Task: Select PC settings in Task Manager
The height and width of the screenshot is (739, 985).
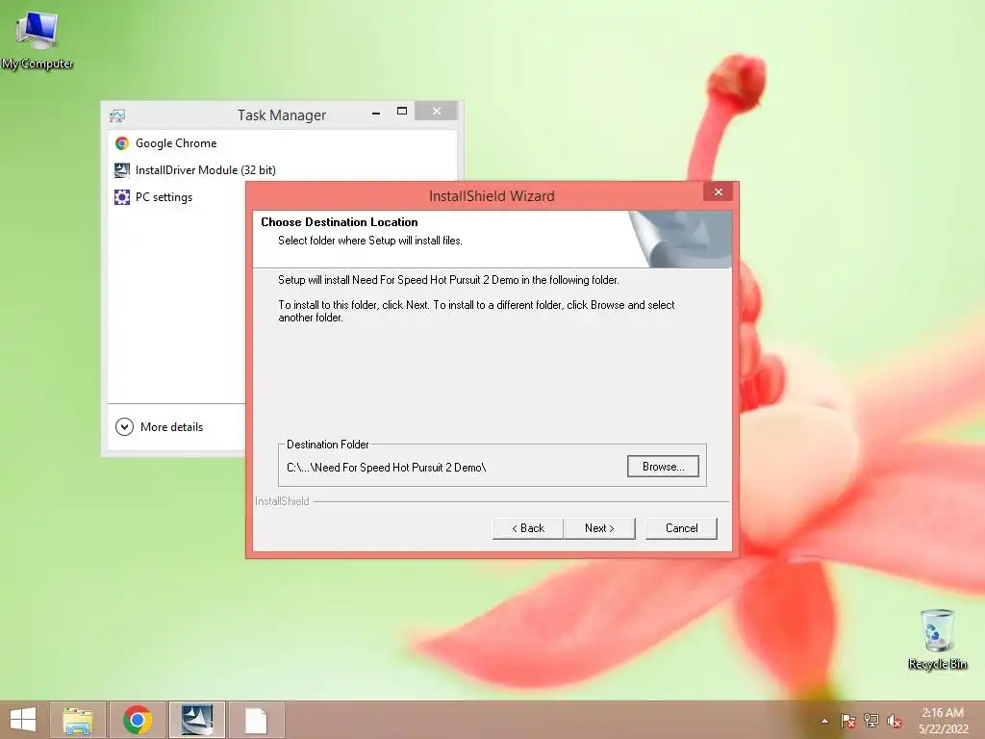Action: pos(177,197)
